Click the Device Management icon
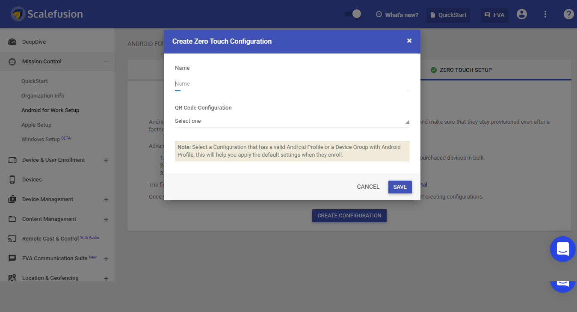This screenshot has width=577, height=312. coord(12,199)
